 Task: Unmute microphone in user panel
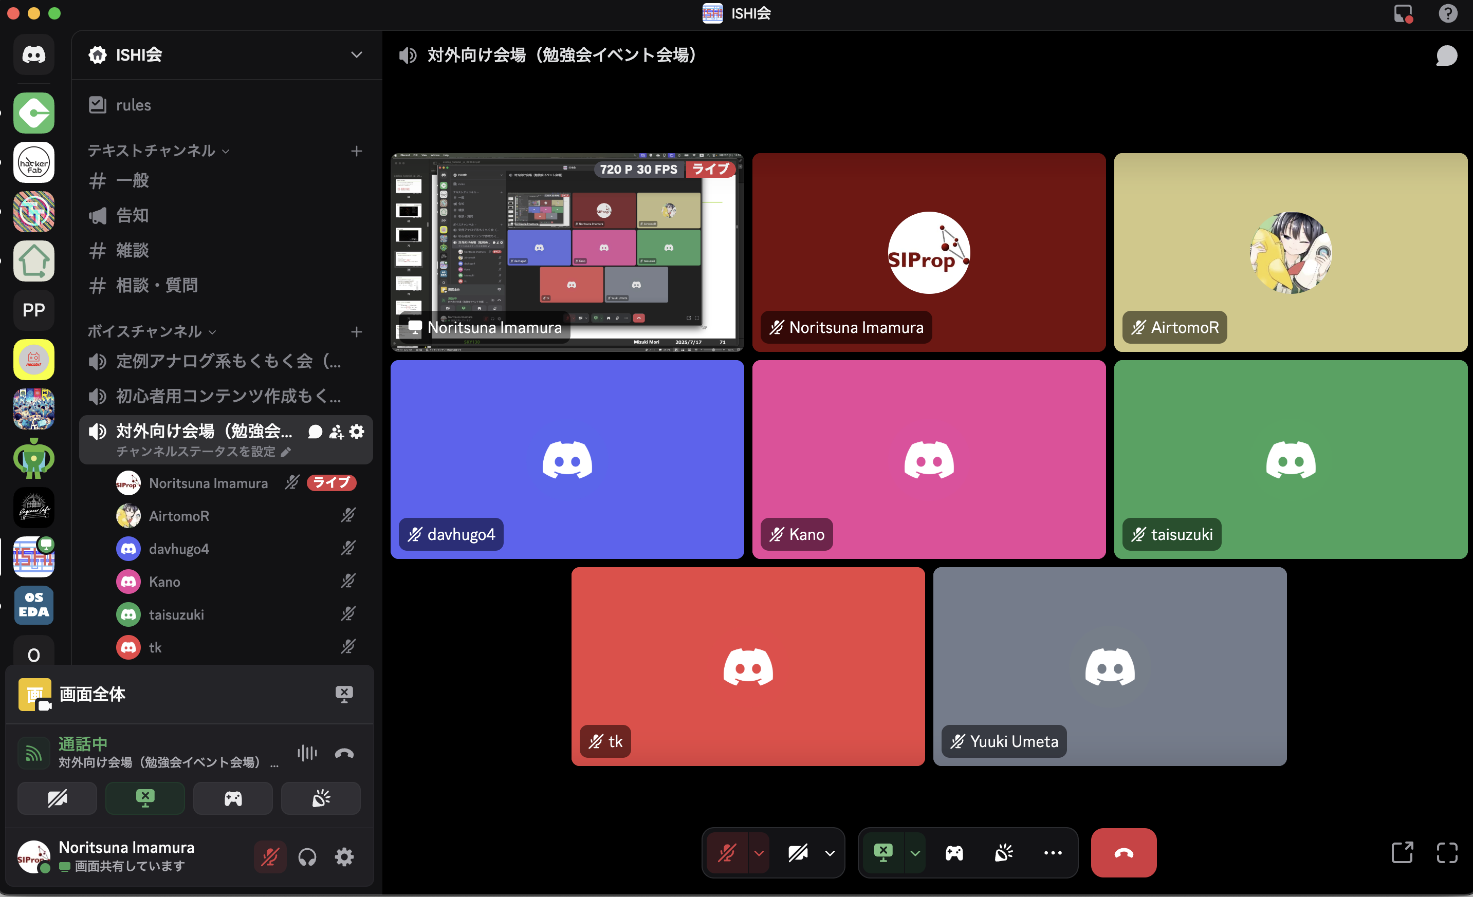click(x=270, y=857)
